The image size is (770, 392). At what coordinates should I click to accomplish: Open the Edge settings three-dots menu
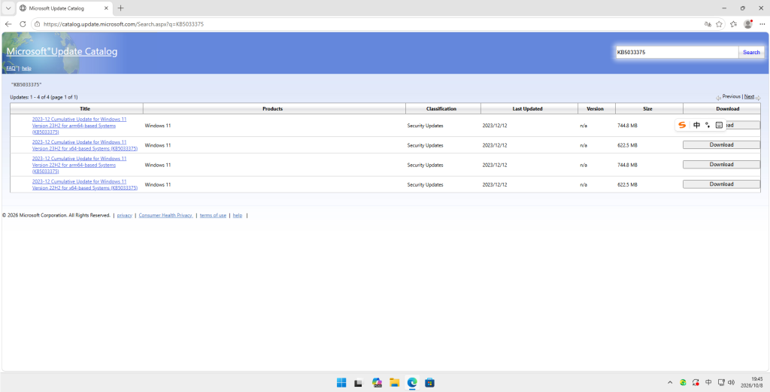[x=762, y=24]
